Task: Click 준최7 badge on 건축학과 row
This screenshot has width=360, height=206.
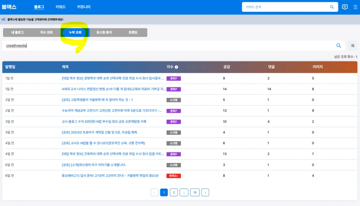Action: click(x=174, y=154)
